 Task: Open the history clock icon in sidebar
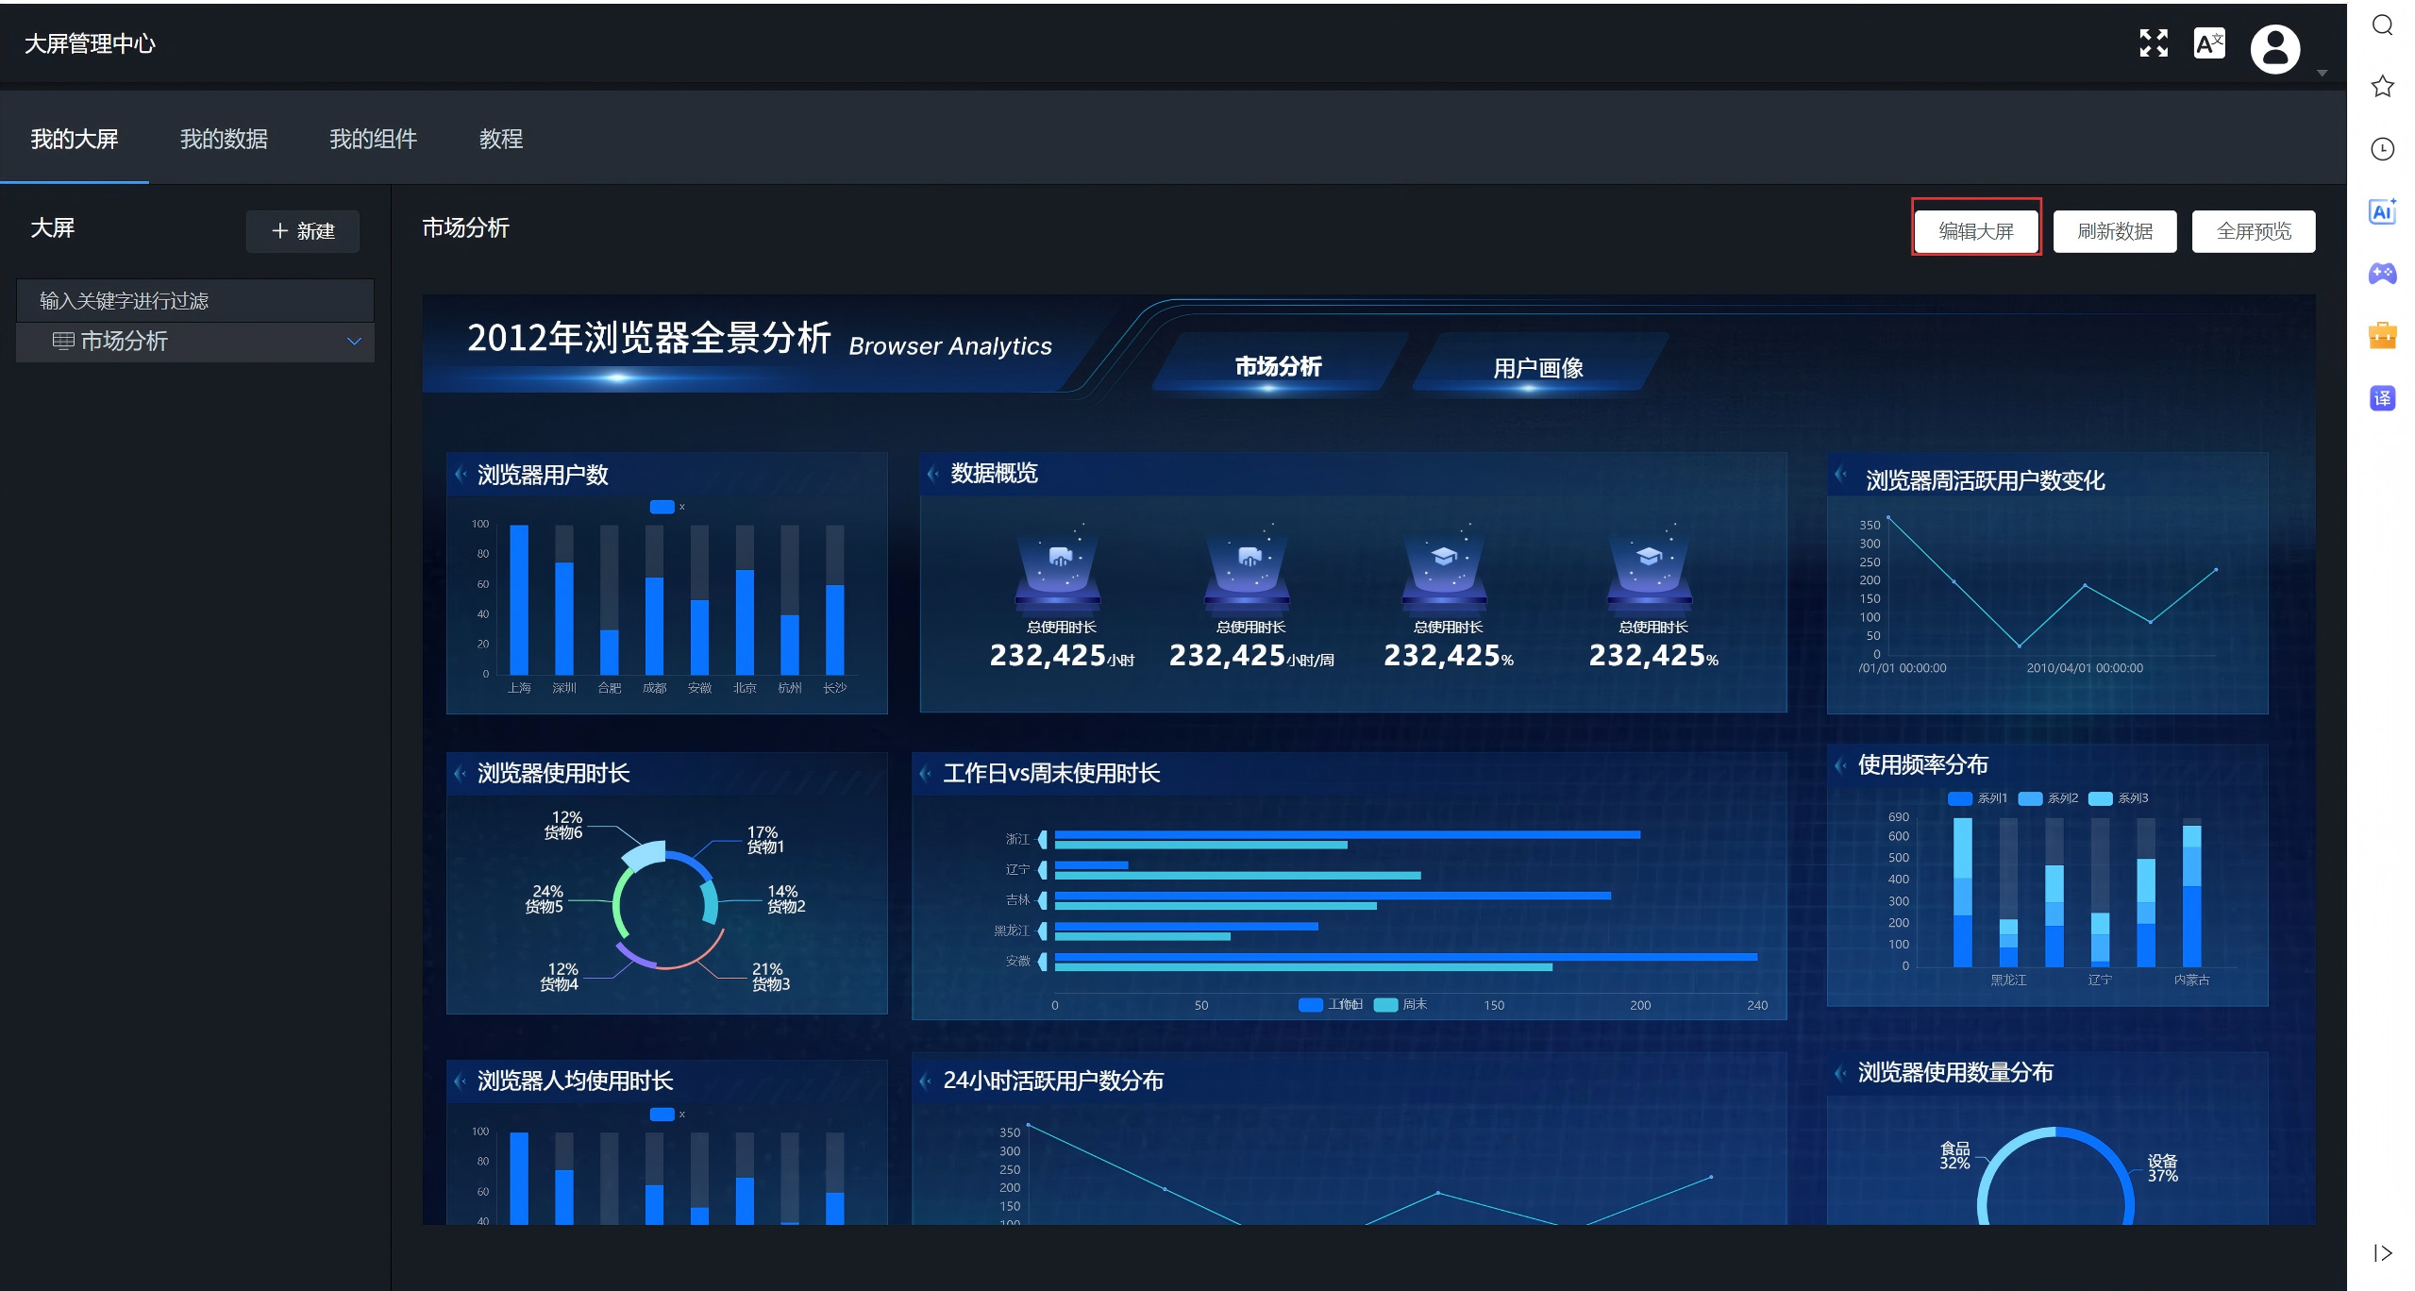pyautogui.click(x=2382, y=149)
